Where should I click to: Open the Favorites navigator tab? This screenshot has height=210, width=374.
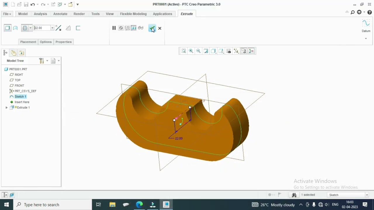[x=22, y=53]
